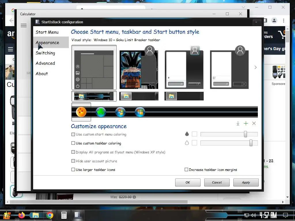The width and height of the screenshot is (295, 221).
Task: Choose the Windows 7 Aero start menu style
Action: pos(184,67)
